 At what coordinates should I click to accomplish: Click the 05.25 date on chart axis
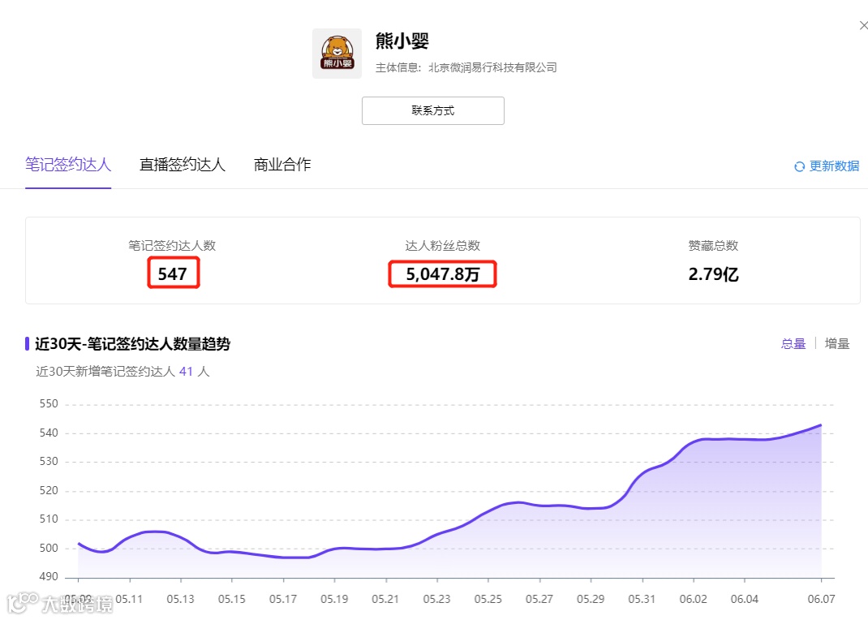click(488, 599)
